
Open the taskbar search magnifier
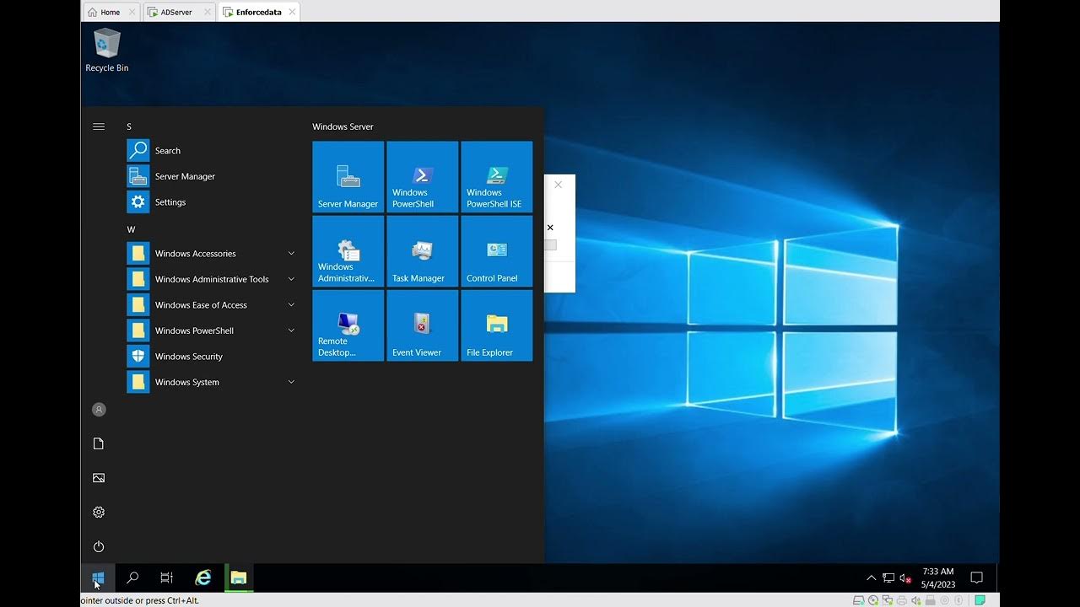click(132, 577)
